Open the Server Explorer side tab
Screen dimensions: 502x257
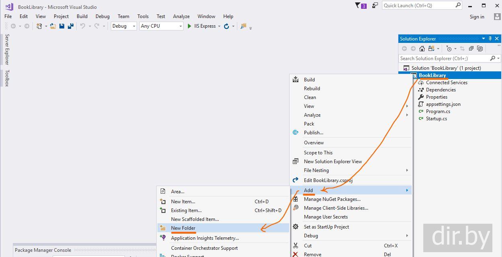(x=7, y=49)
